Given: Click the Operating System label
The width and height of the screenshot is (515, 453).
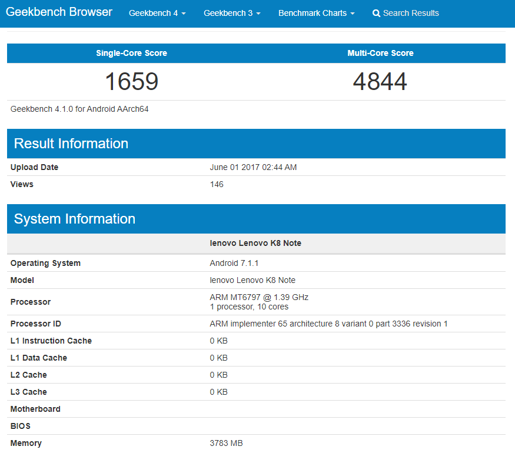Looking at the screenshot, I should click(46, 263).
